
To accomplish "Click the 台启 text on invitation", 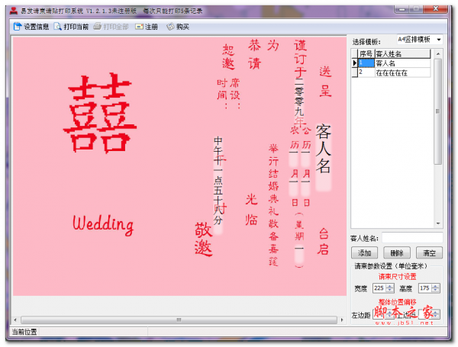I will [x=323, y=241].
